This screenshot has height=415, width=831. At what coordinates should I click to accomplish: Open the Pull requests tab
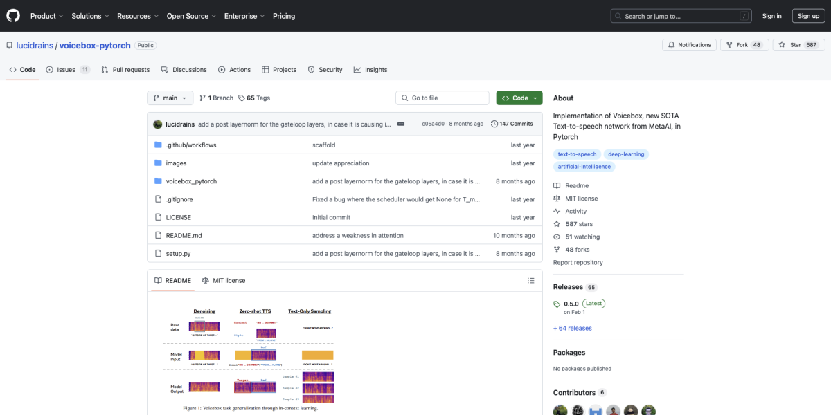[125, 69]
